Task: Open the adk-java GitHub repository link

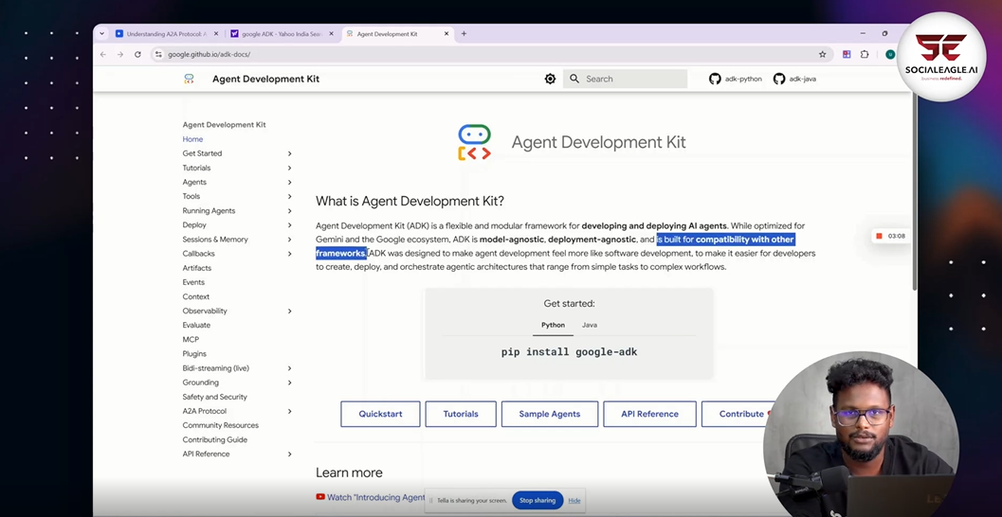Action: point(794,79)
